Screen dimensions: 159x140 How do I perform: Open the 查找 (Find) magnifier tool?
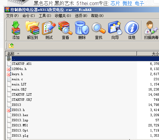click(98, 30)
